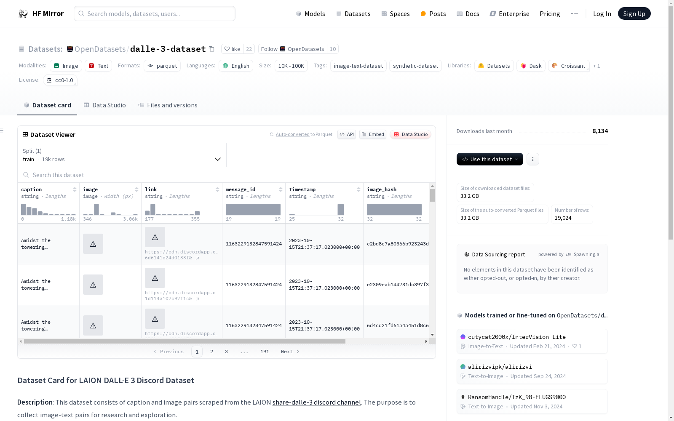
Task: Like the dalle-3-dataset
Action: pyautogui.click(x=233, y=49)
